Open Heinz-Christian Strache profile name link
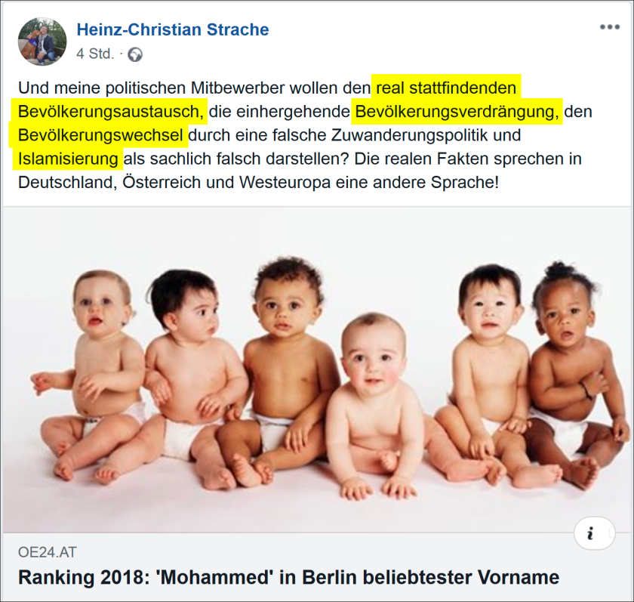Image resolution: width=634 pixels, height=602 pixels. 173,29
